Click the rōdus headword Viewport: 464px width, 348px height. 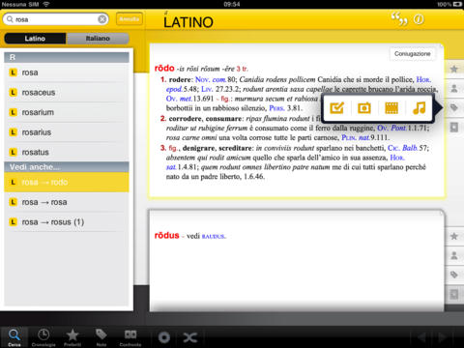click(166, 236)
